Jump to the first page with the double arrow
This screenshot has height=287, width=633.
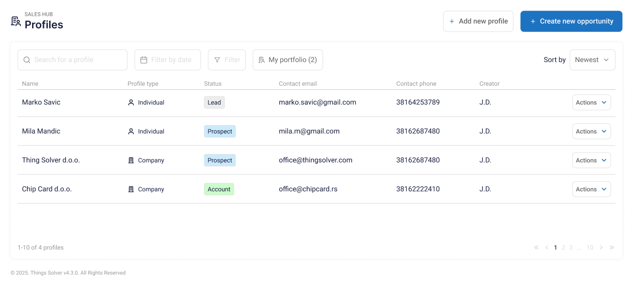[536, 248]
